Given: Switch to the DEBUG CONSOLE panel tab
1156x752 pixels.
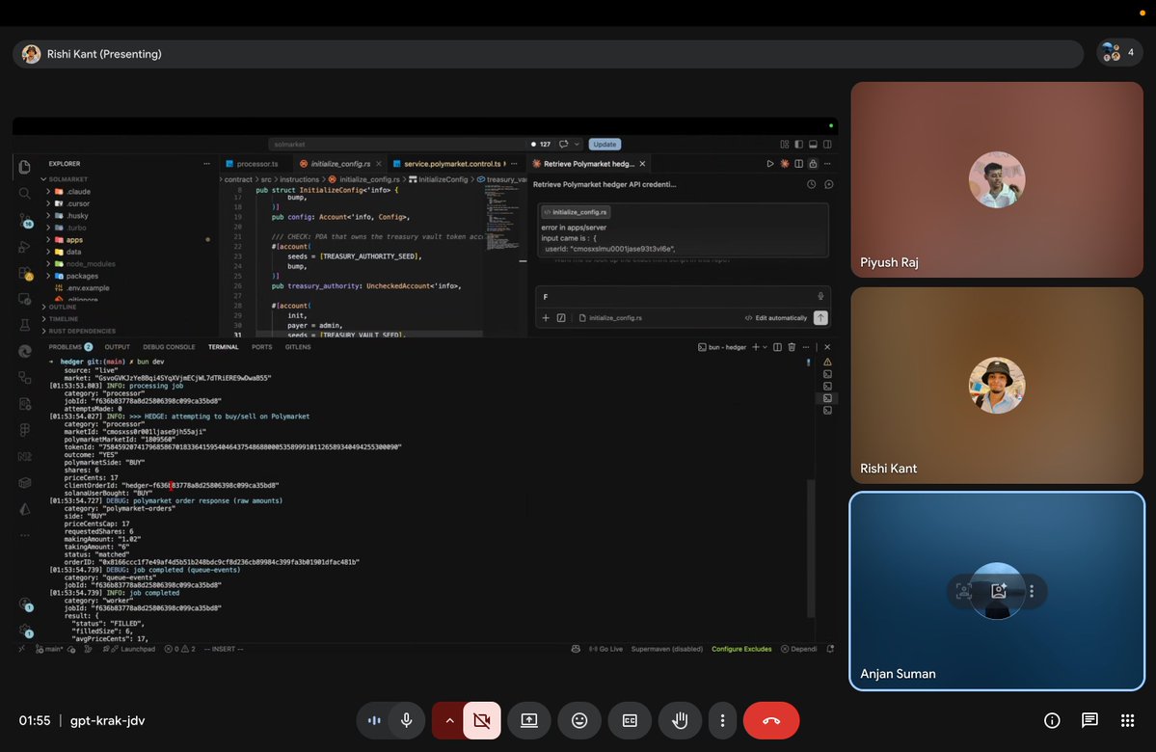Looking at the screenshot, I should [x=169, y=346].
